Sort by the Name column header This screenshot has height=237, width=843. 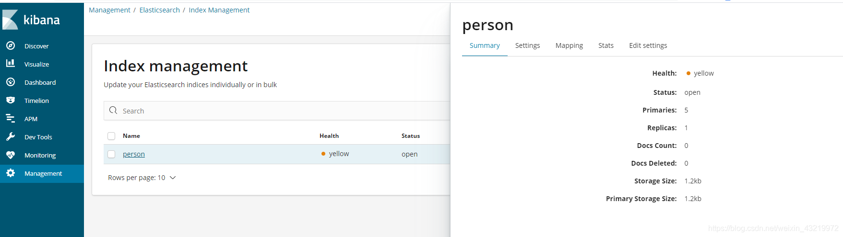click(x=131, y=136)
